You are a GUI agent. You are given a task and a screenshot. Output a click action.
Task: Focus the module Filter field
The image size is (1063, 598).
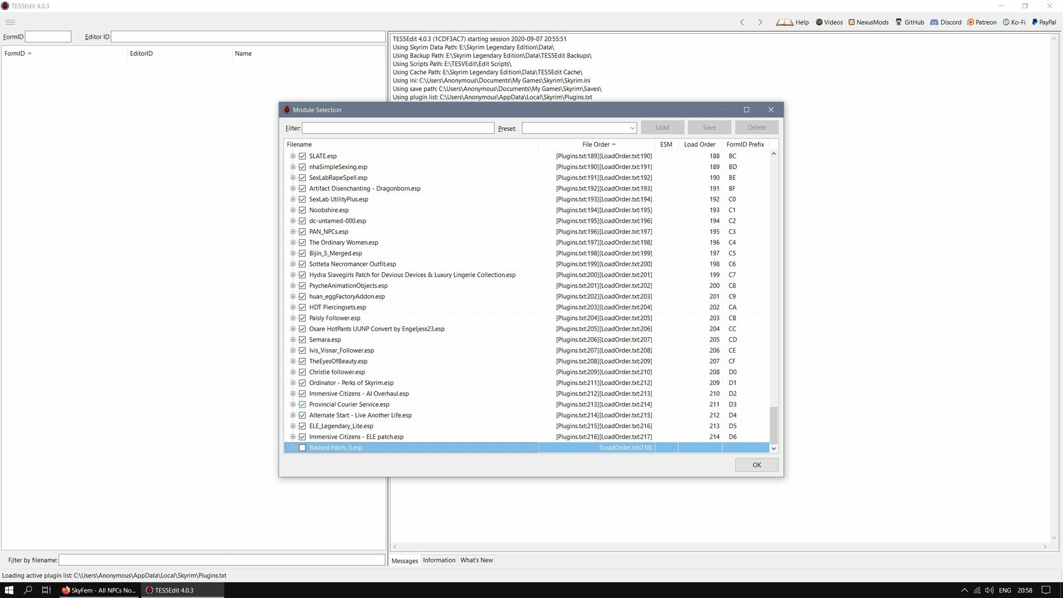point(398,128)
